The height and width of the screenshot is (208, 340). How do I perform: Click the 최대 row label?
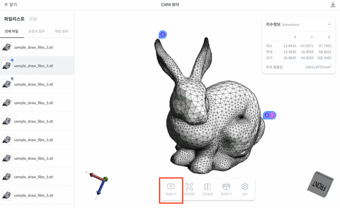(x=269, y=52)
